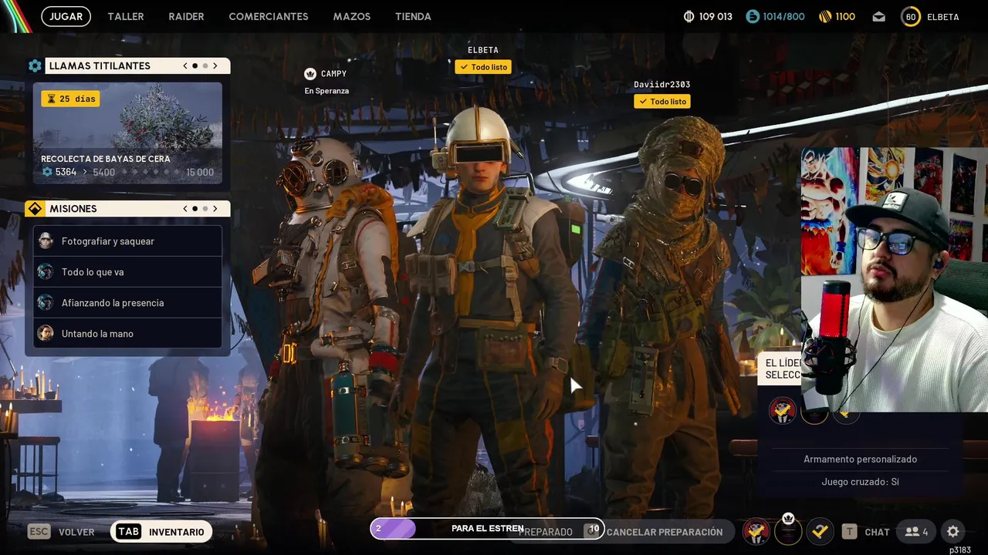
Task: Click the CAMPY player name tag
Action: (333, 74)
